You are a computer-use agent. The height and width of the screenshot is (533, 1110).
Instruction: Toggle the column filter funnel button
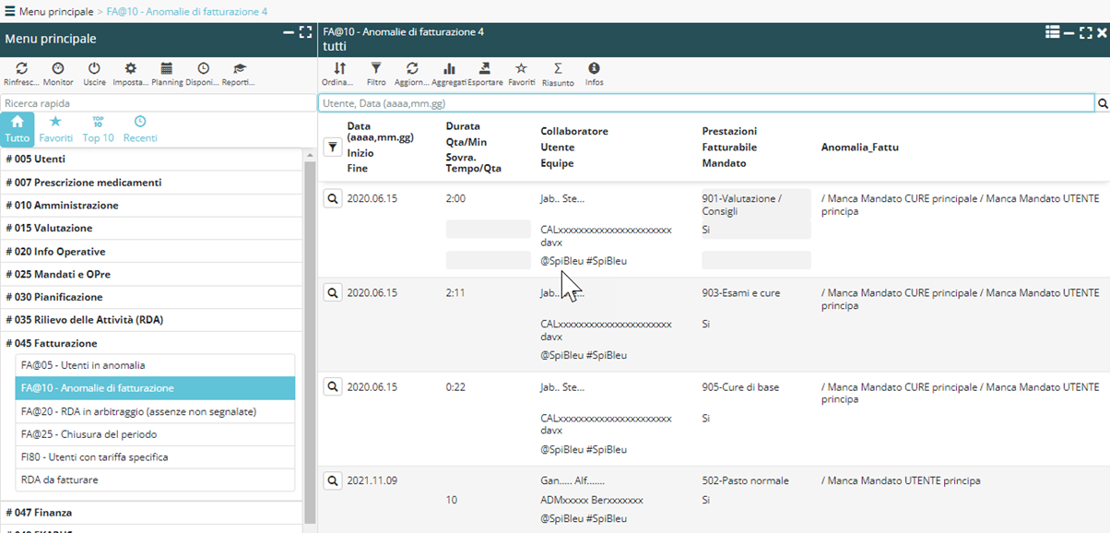pyautogui.click(x=333, y=147)
